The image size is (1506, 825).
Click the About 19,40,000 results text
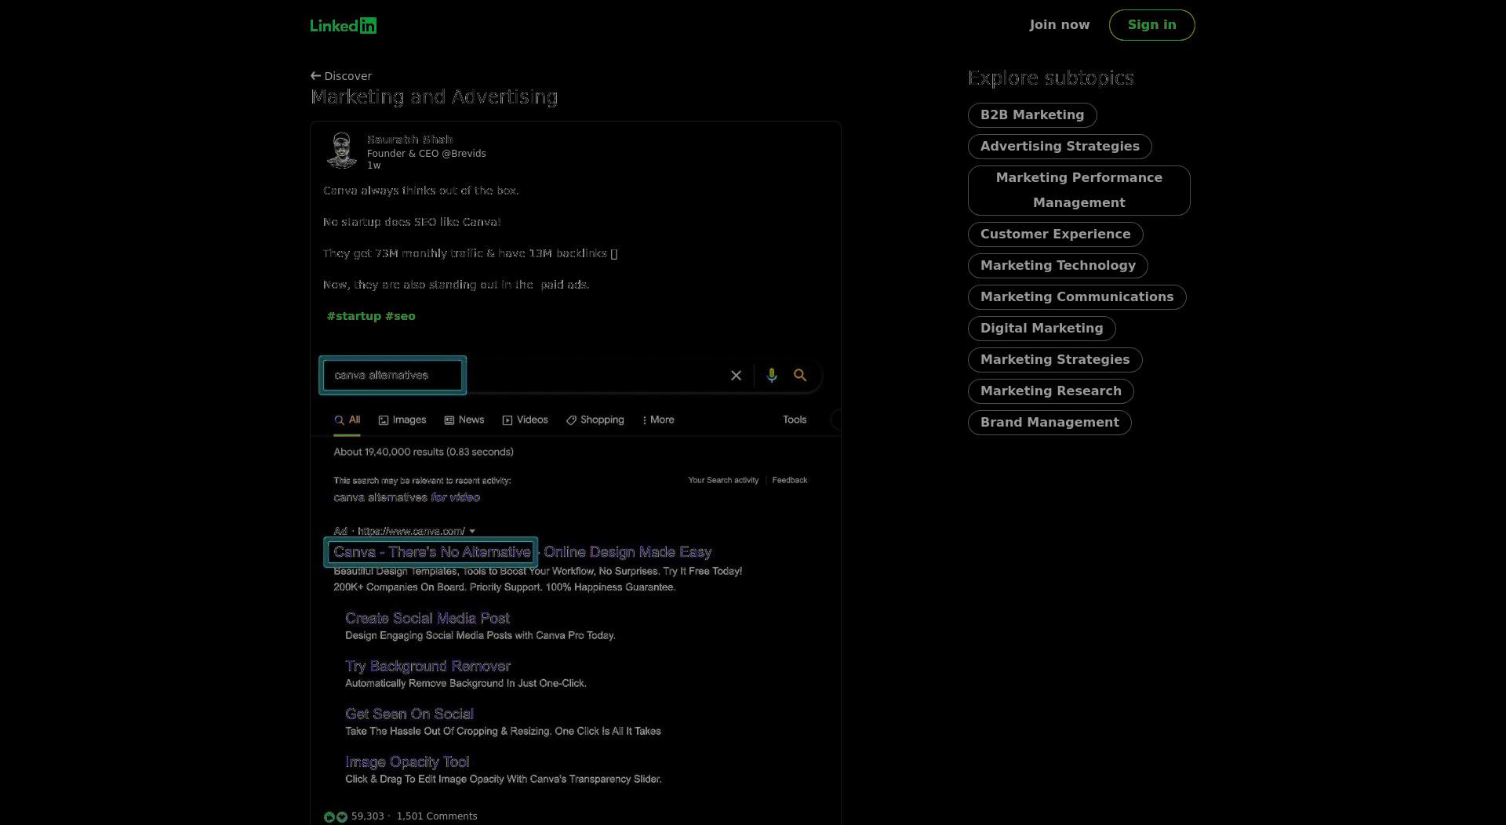pos(424,452)
